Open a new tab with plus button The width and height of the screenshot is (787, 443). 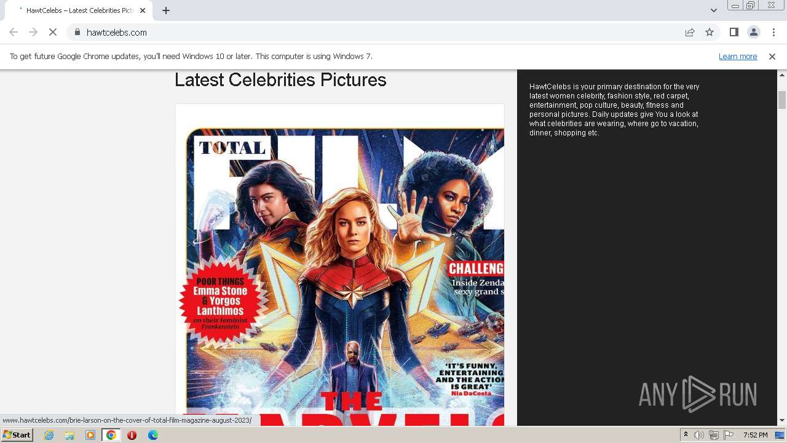(166, 10)
